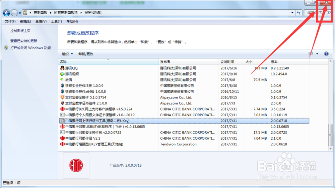
Task: Click shield icon beside Windows 功能 link
Action: coord(6,48)
